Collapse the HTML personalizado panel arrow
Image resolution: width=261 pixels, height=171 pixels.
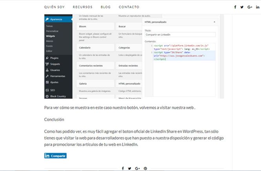pyautogui.click(x=214, y=22)
